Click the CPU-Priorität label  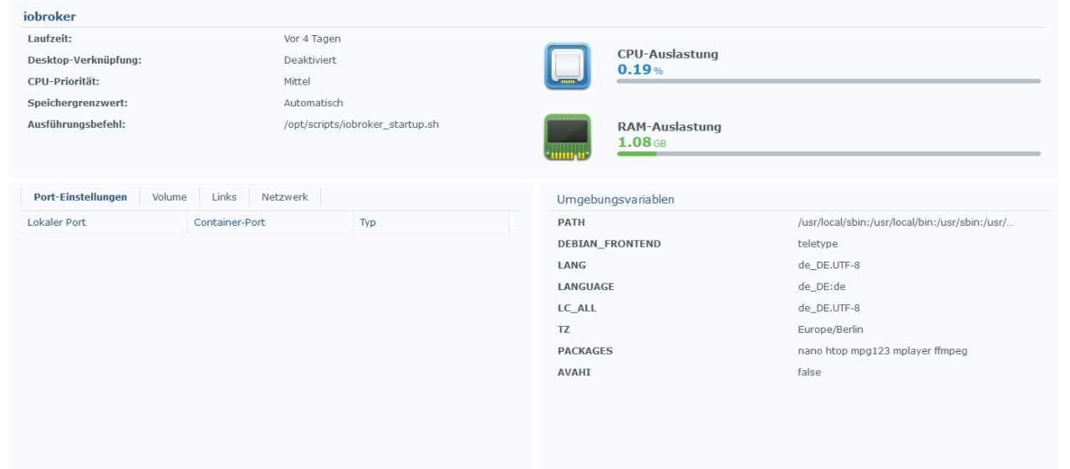[64, 82]
